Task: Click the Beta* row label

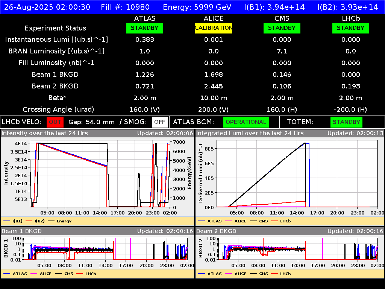Action: (x=58, y=98)
